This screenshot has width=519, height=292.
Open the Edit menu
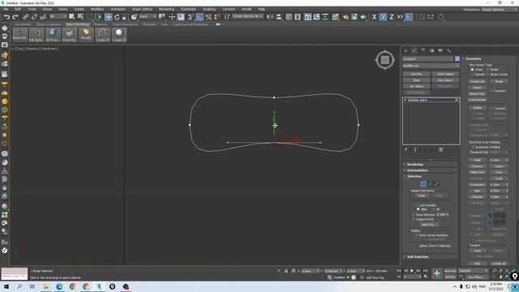(18, 9)
